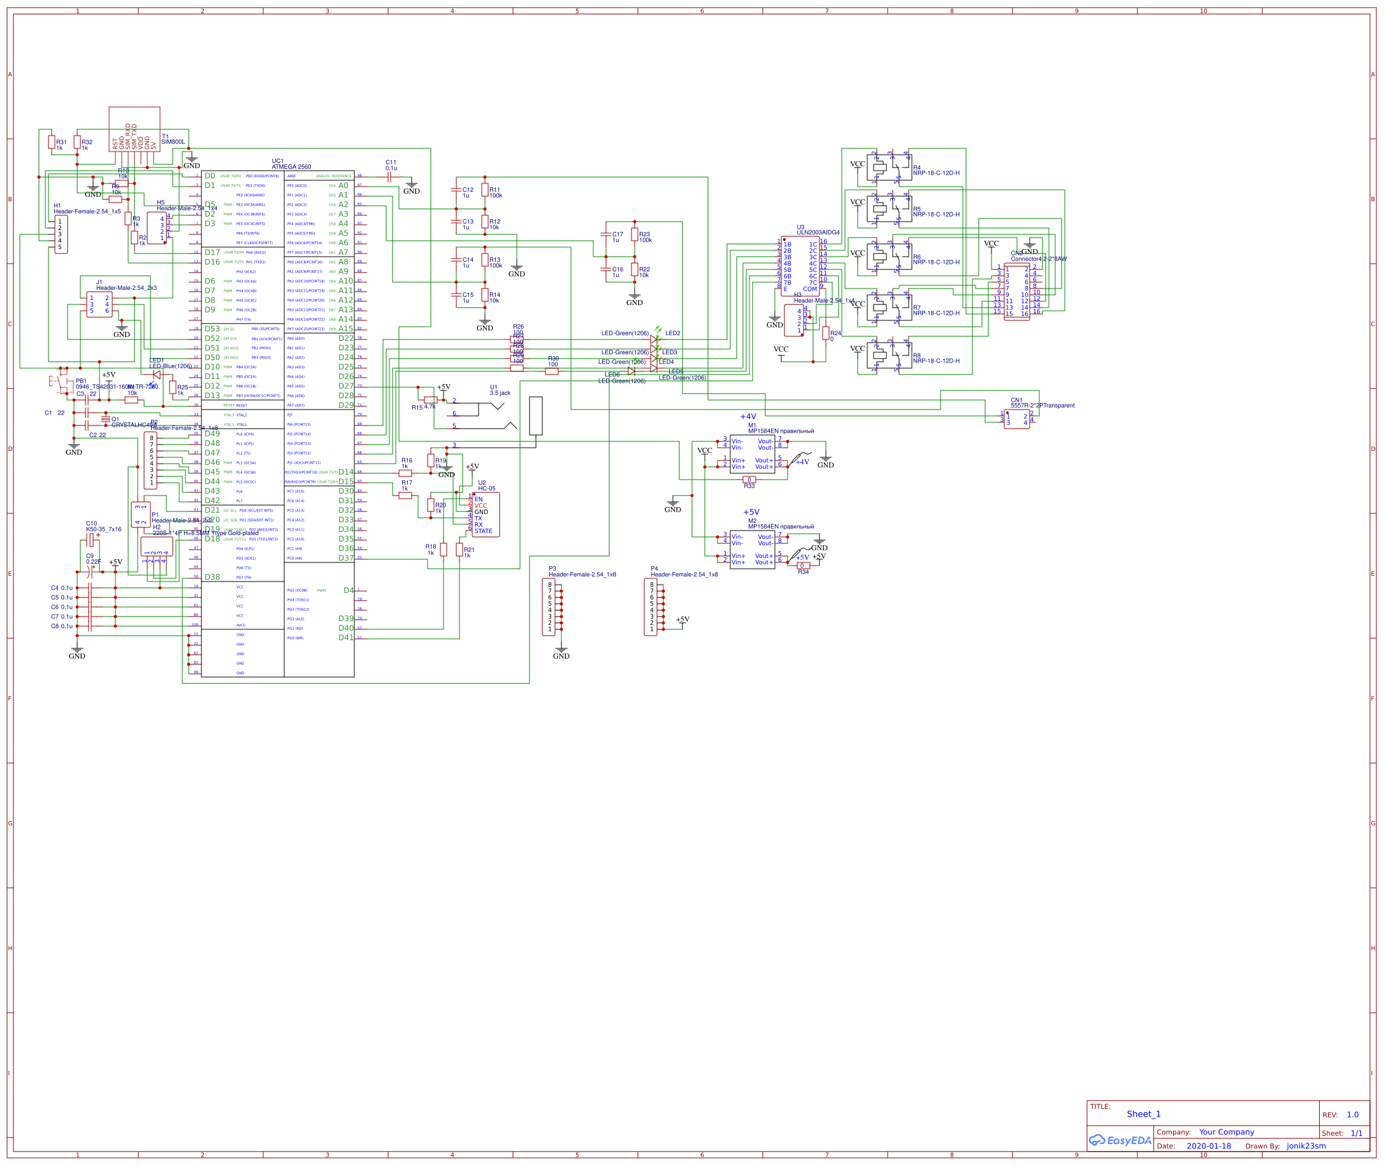Select the LED2 green LED symbol
The image size is (1384, 1165).
point(654,339)
